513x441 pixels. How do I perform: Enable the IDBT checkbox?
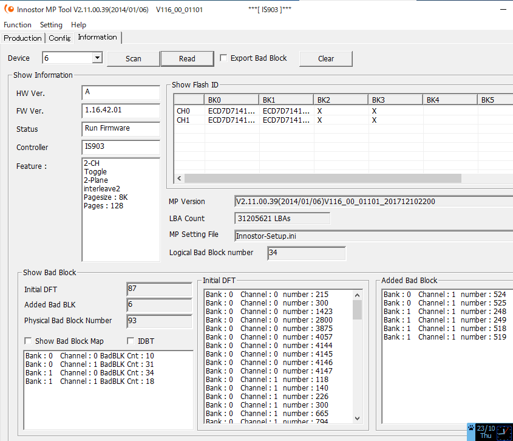pyautogui.click(x=131, y=341)
